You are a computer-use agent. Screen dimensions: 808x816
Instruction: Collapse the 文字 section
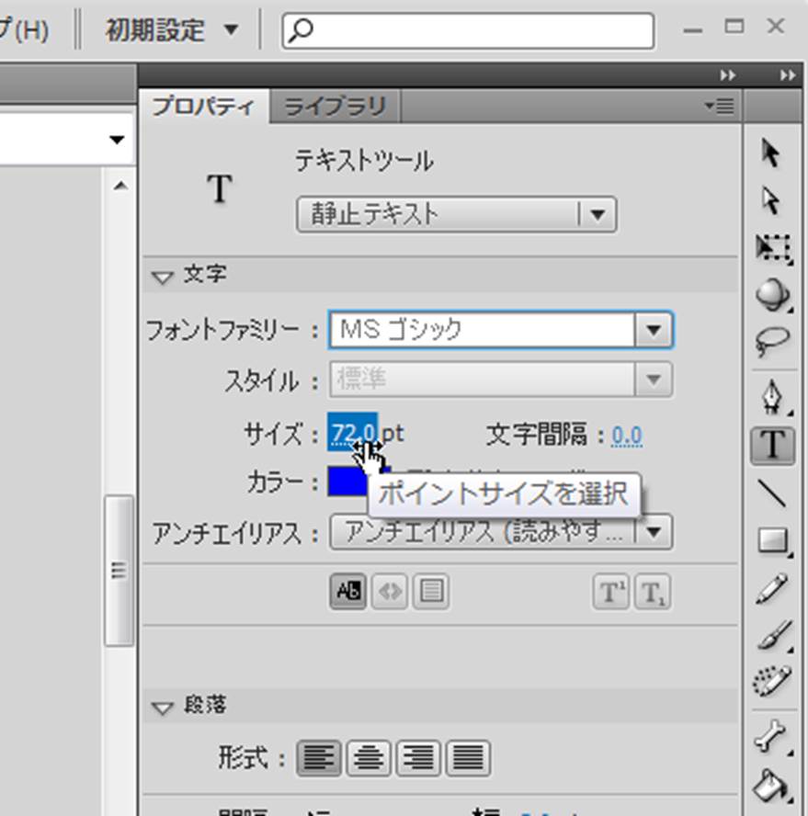click(x=163, y=276)
